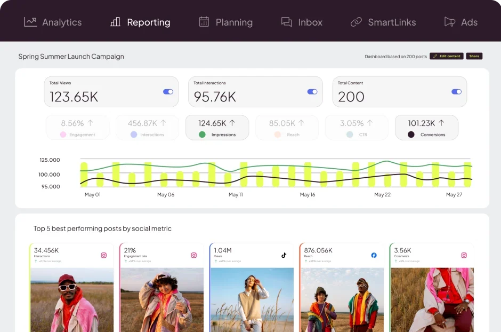The width and height of the screenshot is (501, 332).
Task: Enable the CTR metric chip
Action: click(357, 128)
